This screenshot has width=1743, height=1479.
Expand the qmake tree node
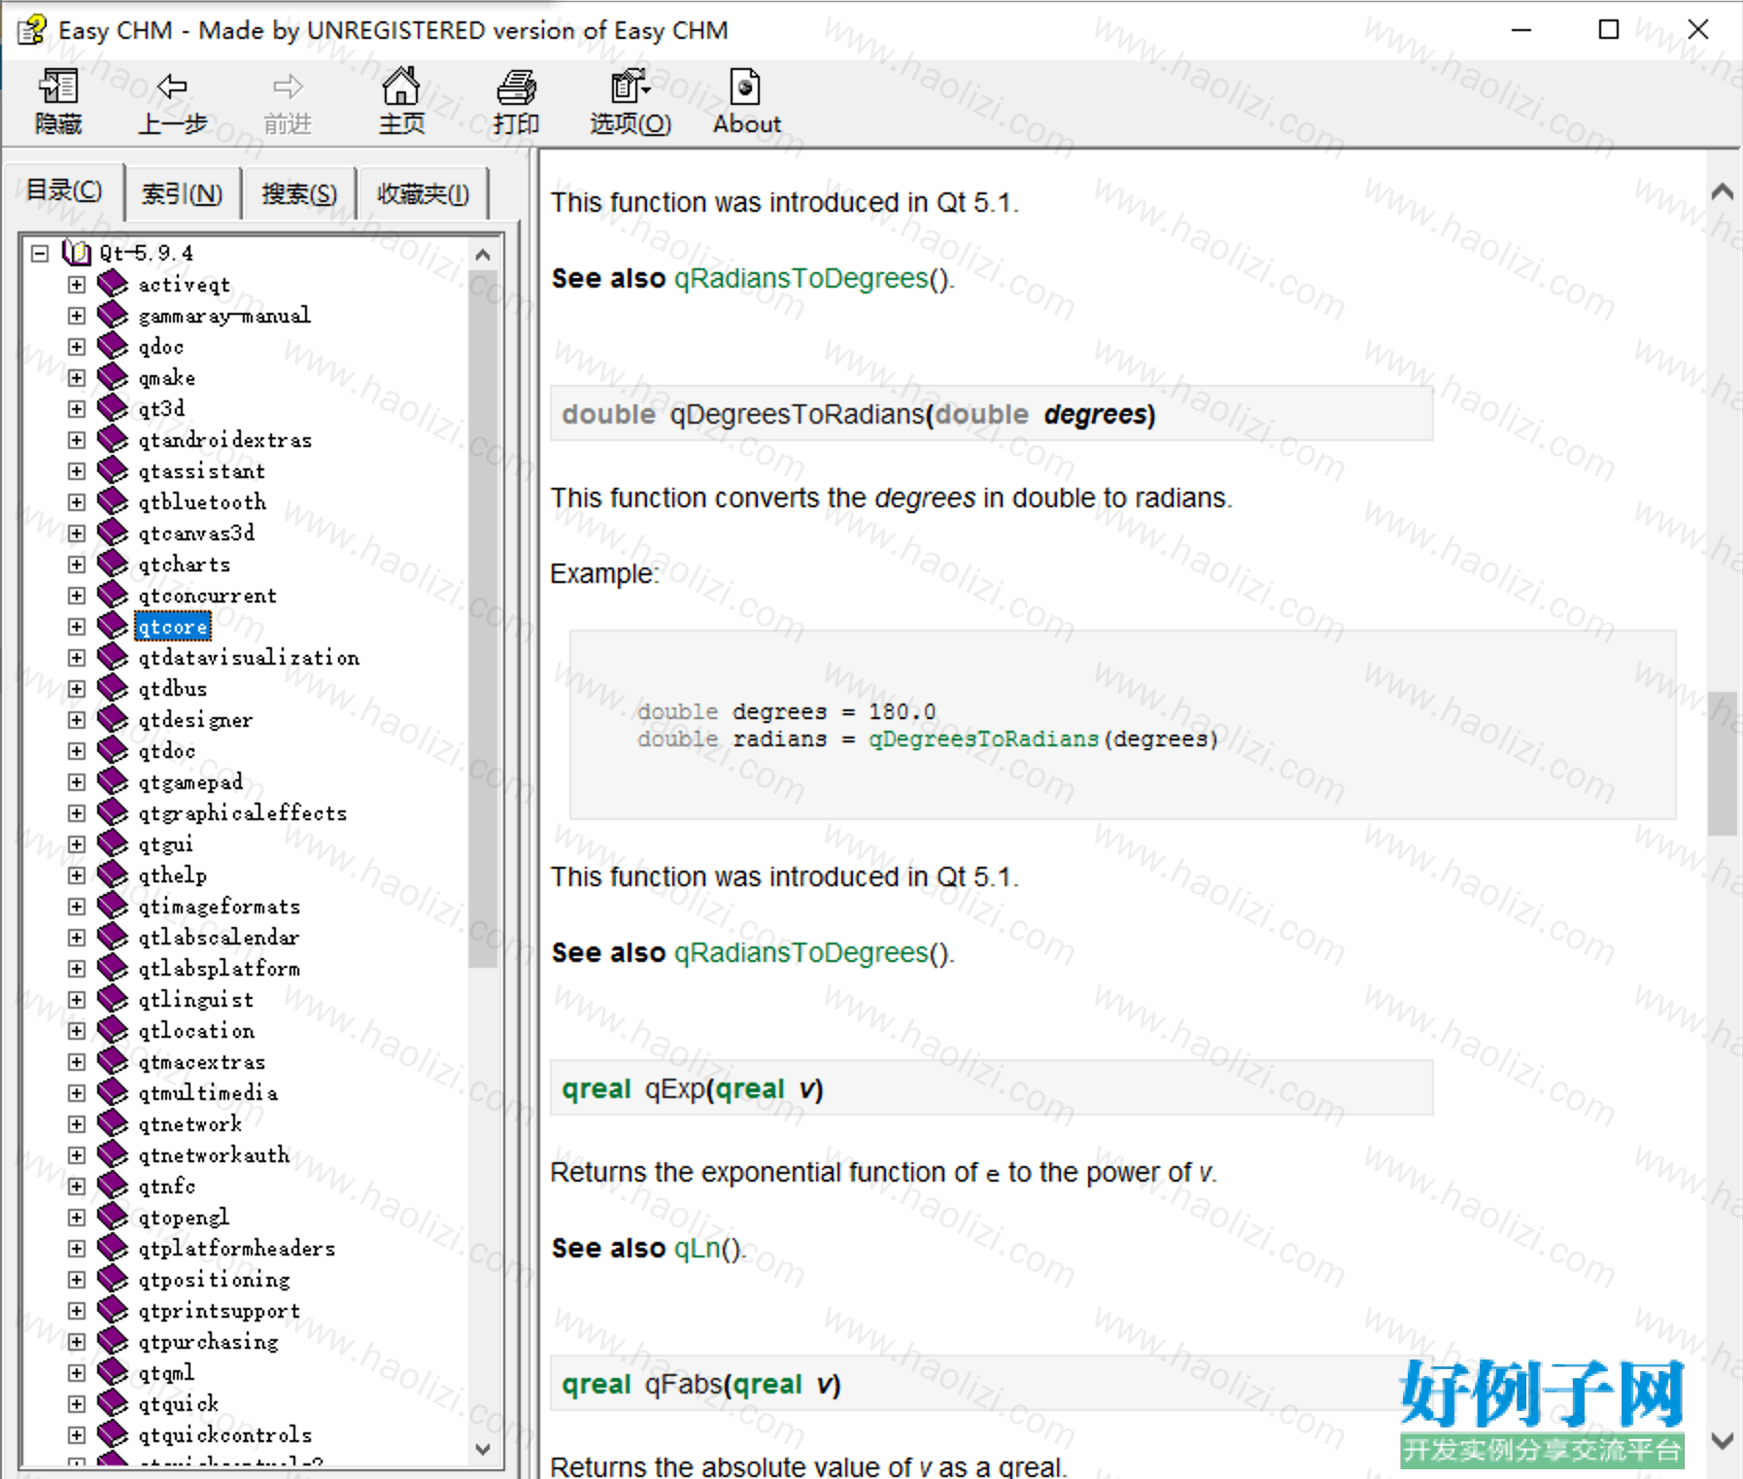pyautogui.click(x=77, y=378)
